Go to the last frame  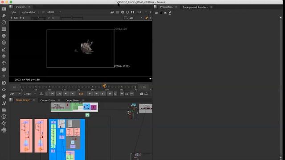pos(110,94)
